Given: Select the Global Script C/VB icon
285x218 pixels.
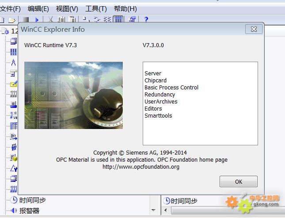Looking at the screenshot, I should pyautogui.click(x=14, y=115).
